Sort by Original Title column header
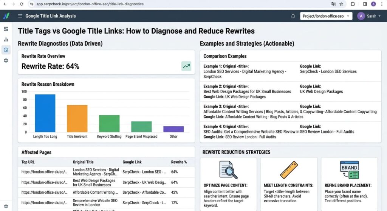This screenshot has width=387, height=211. point(83,162)
